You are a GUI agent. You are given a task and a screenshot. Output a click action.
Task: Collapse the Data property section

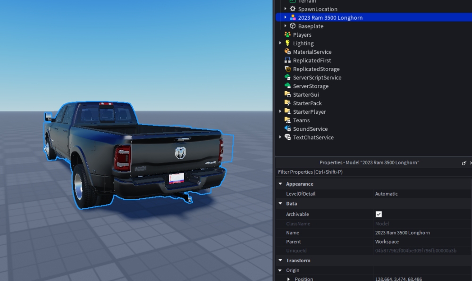click(280, 204)
